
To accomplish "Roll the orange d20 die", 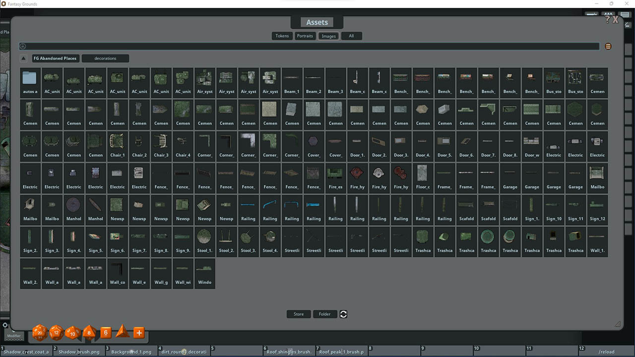I will click(39, 333).
